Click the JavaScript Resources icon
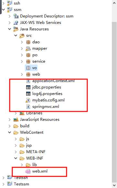This screenshot has height=188, width=117. pos(16,120)
